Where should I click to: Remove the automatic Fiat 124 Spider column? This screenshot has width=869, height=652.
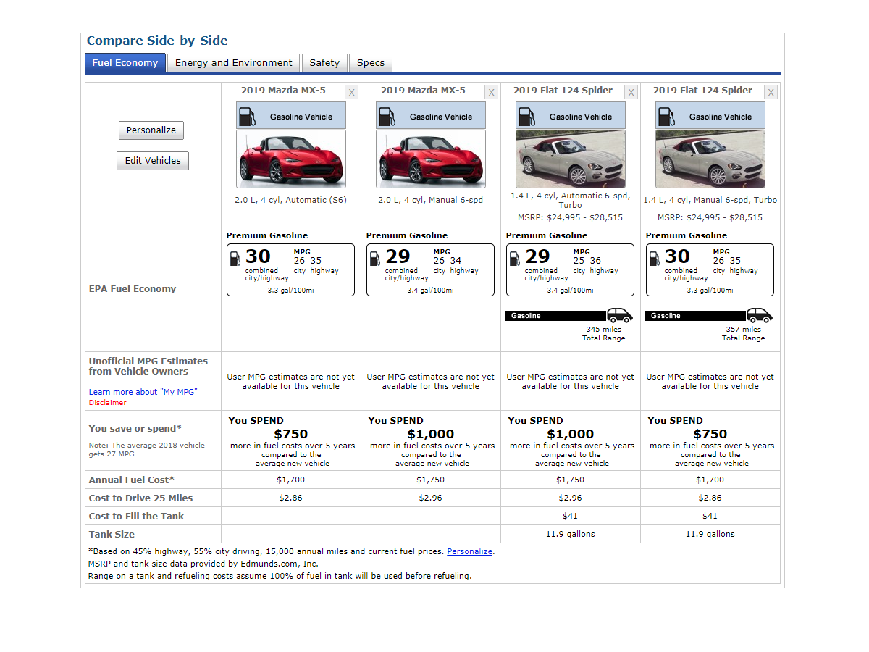pyautogui.click(x=631, y=92)
